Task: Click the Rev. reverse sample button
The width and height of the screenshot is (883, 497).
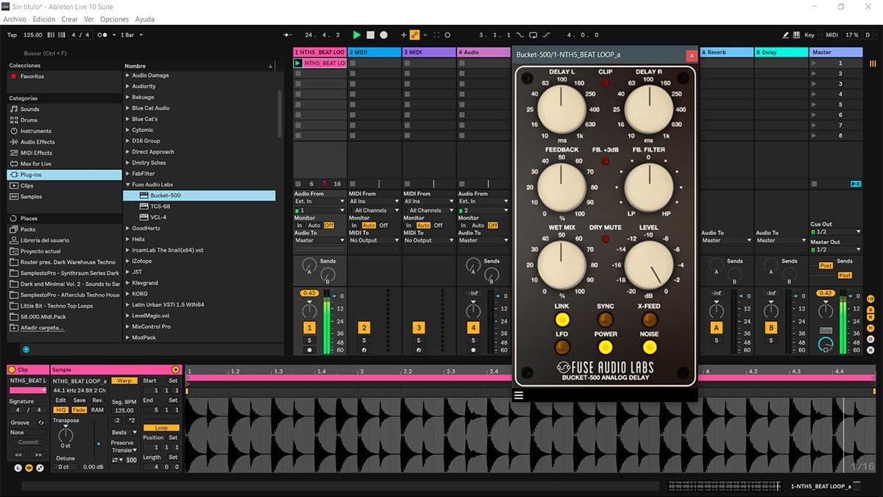Action: click(98, 400)
